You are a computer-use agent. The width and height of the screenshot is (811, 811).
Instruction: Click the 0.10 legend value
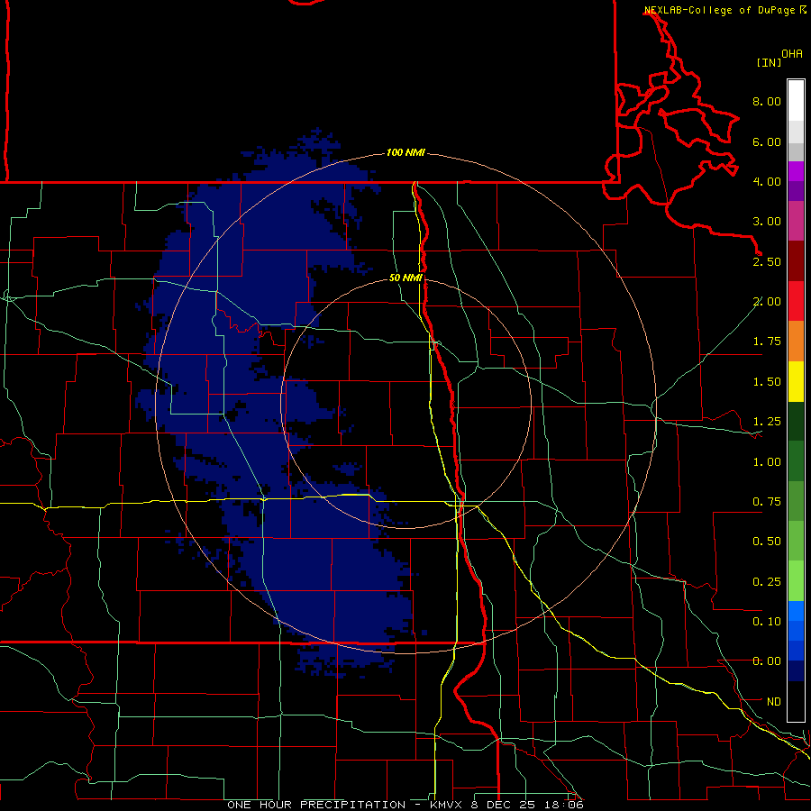[767, 622]
